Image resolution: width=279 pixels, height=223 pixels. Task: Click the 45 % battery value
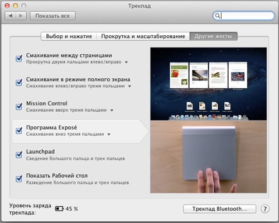point(71,208)
